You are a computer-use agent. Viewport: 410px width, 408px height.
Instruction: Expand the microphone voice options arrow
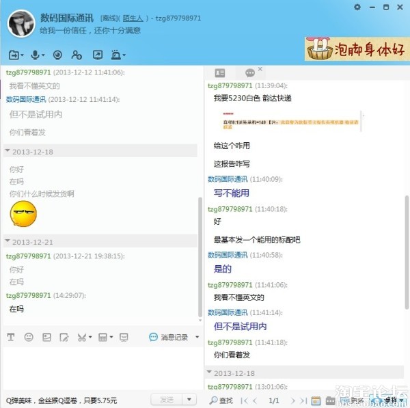(43, 55)
